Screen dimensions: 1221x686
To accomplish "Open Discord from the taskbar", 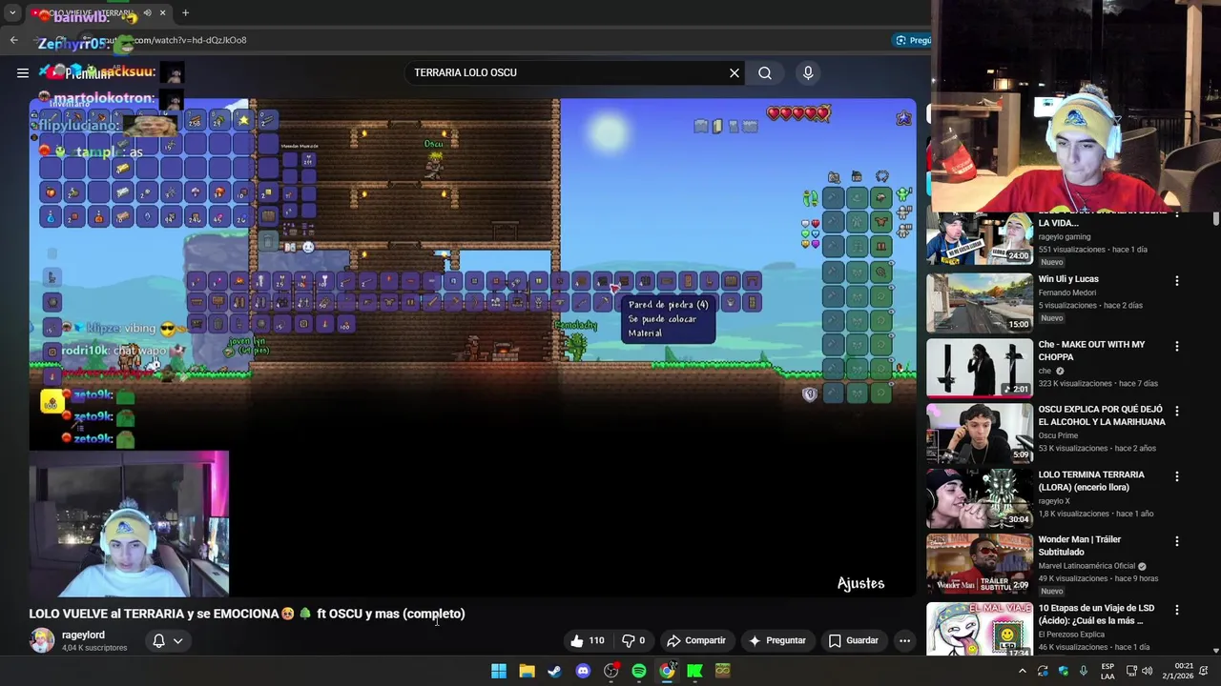I will (x=583, y=671).
